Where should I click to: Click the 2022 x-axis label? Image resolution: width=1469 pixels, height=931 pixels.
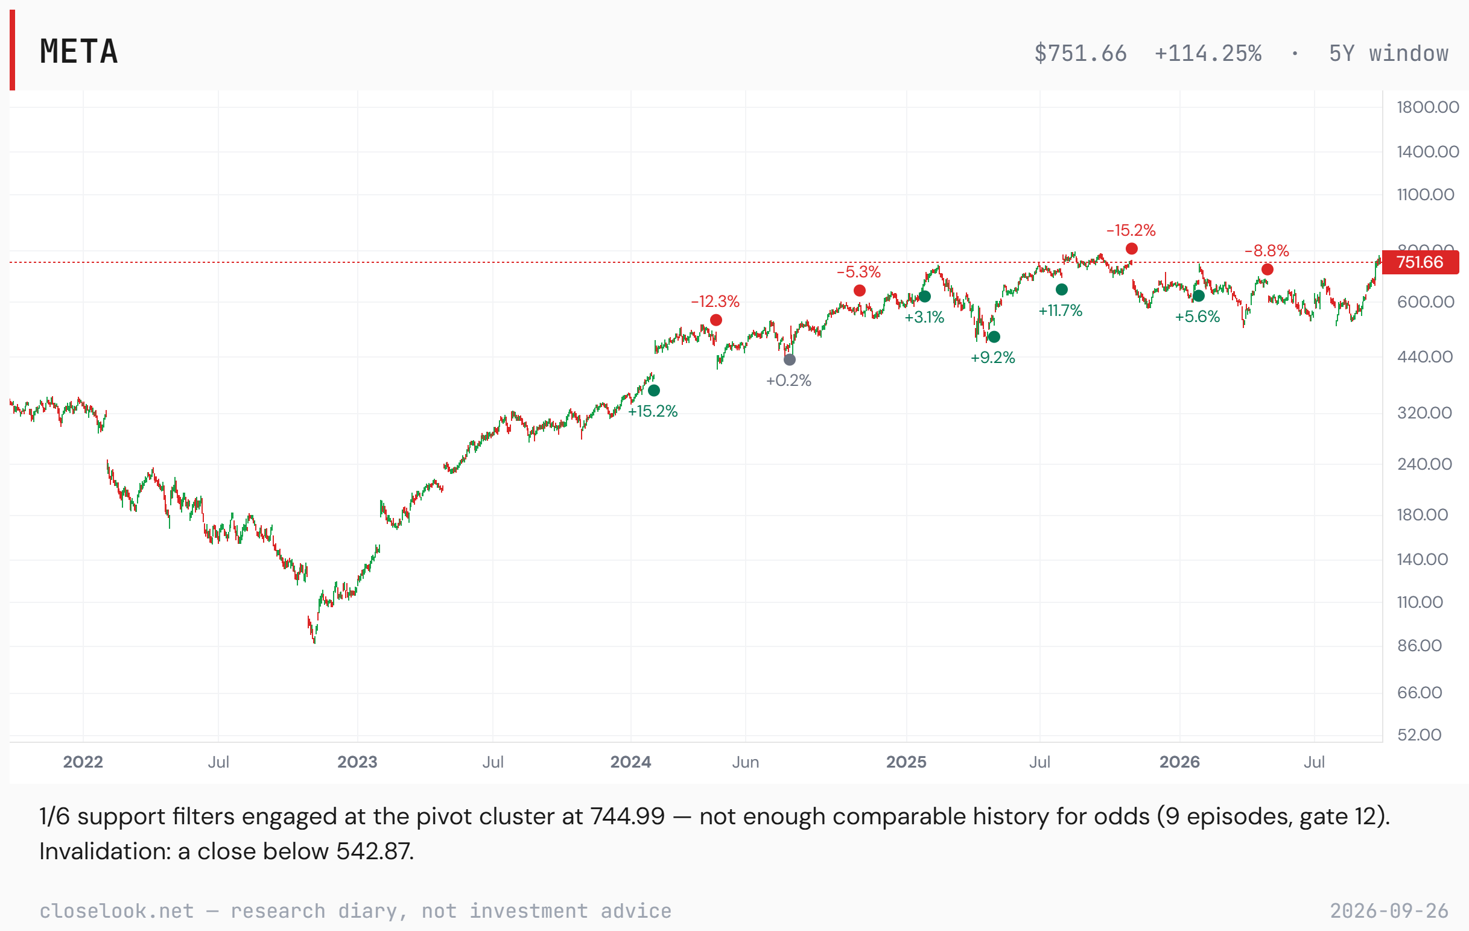(83, 762)
